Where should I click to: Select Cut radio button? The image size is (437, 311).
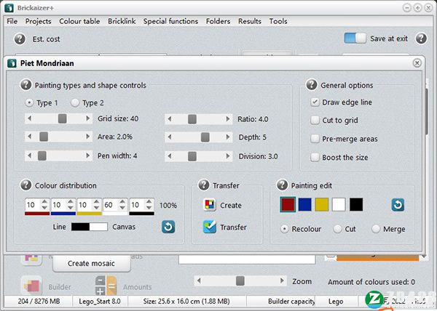click(337, 229)
